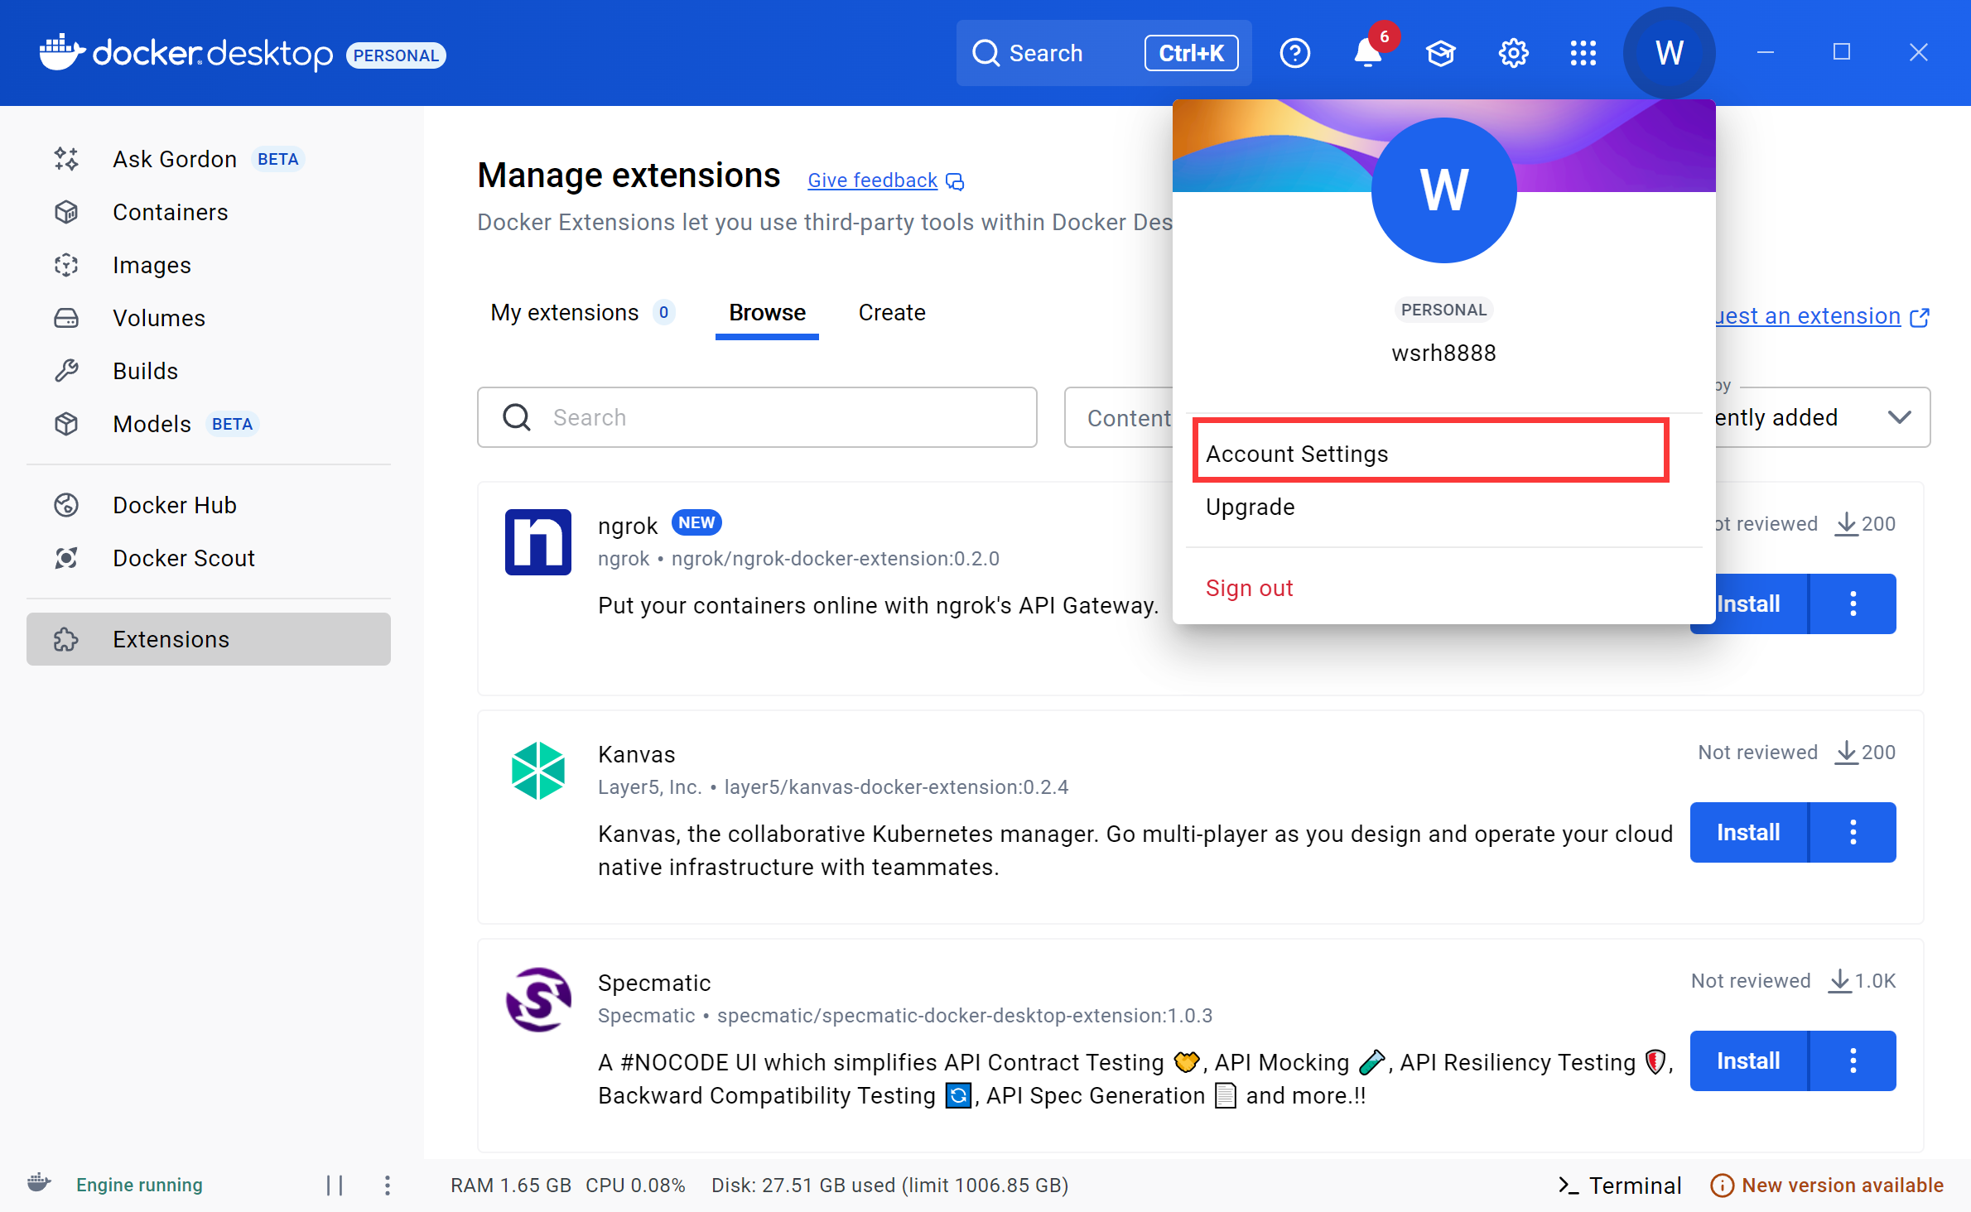Click the Give feedback link

pyautogui.click(x=871, y=180)
